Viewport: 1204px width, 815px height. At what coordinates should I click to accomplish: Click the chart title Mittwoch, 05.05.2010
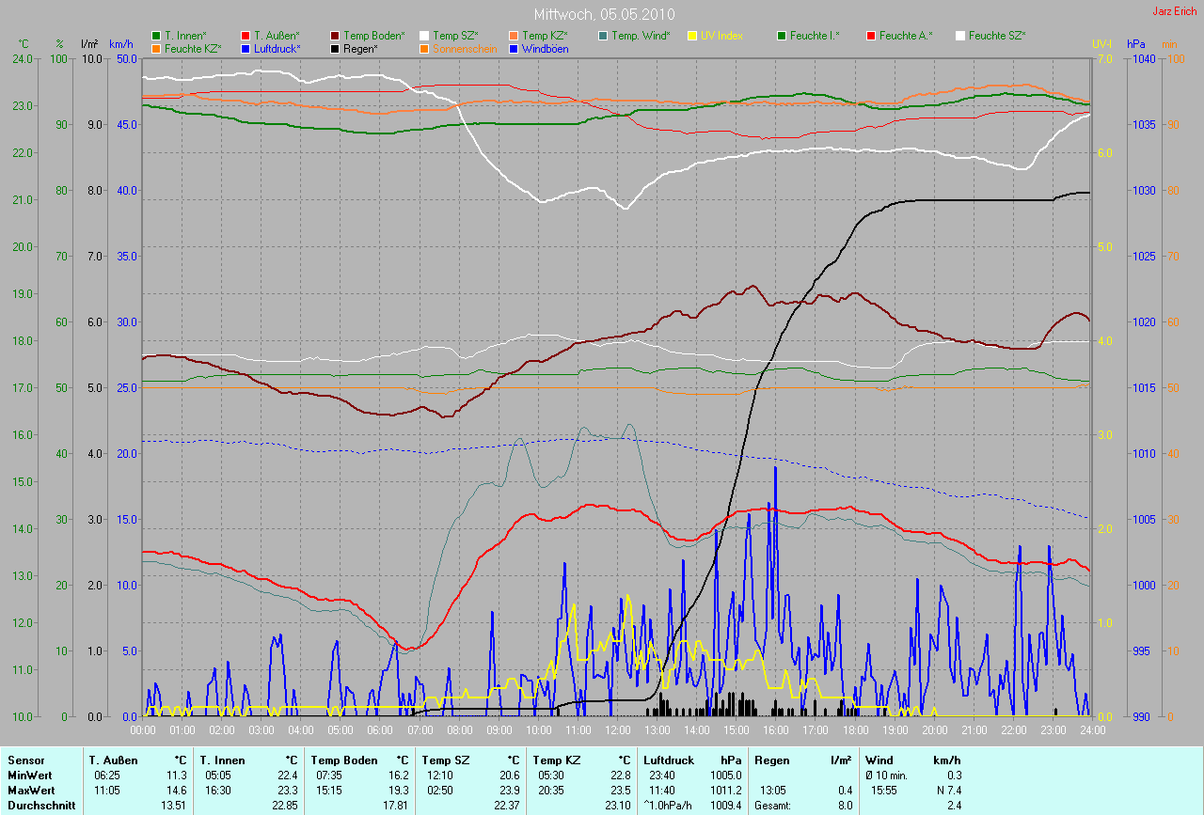click(x=602, y=15)
